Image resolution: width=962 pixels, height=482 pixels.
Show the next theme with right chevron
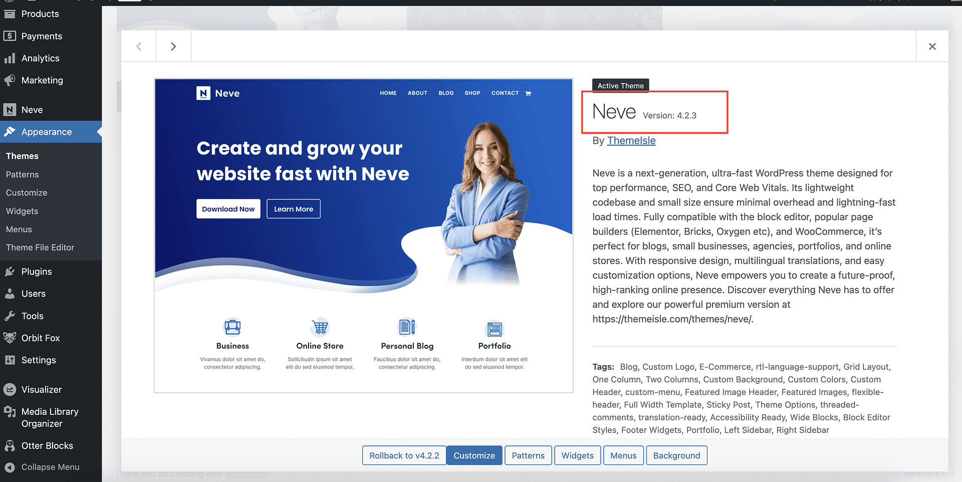[x=173, y=47]
